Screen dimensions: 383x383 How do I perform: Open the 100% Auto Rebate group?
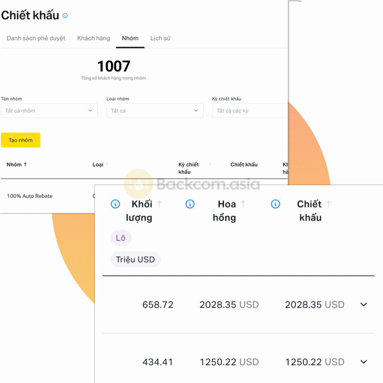pyautogui.click(x=30, y=196)
